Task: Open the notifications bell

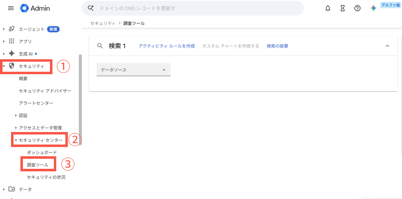Action: [x=328, y=8]
